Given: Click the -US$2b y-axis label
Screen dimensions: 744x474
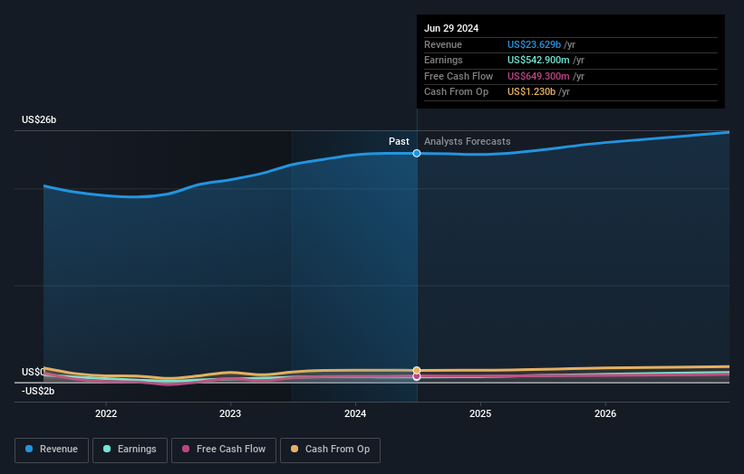Looking at the screenshot, I should (38, 391).
